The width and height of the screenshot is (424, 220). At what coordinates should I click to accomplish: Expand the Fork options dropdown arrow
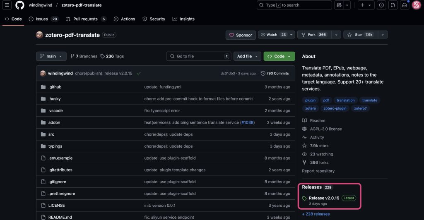click(336, 35)
